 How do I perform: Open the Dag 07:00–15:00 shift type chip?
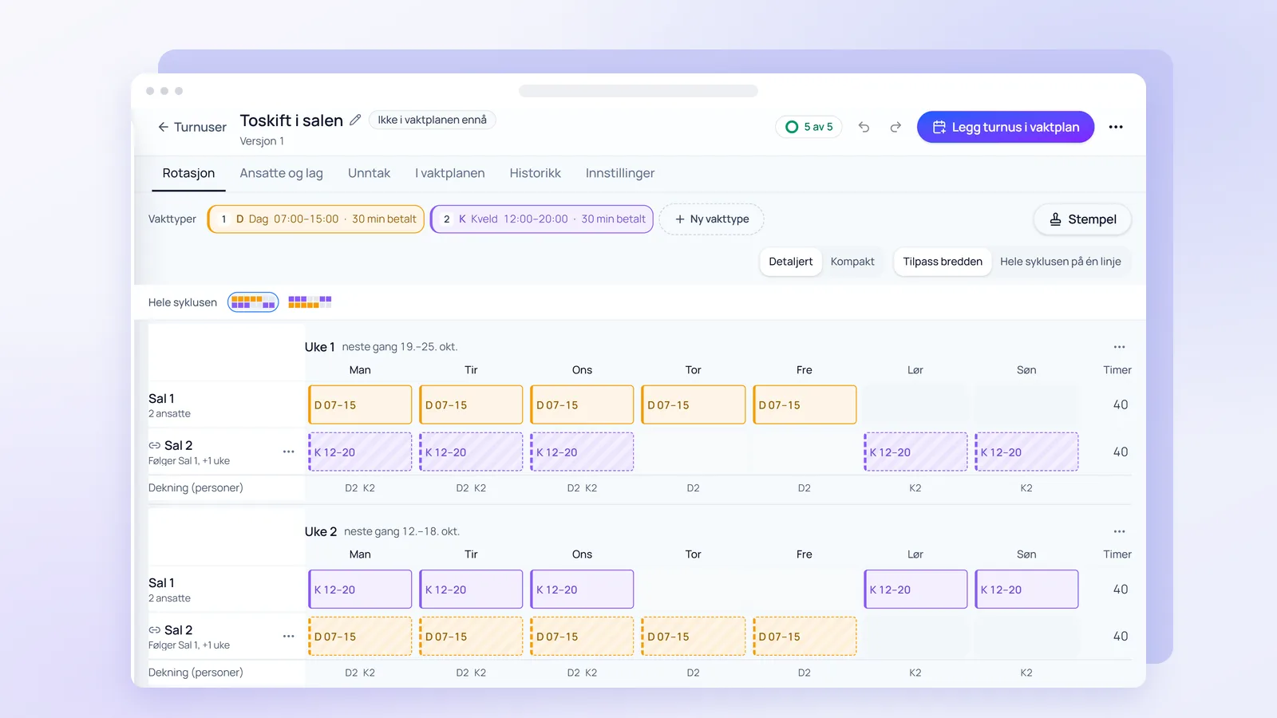pyautogui.click(x=316, y=219)
